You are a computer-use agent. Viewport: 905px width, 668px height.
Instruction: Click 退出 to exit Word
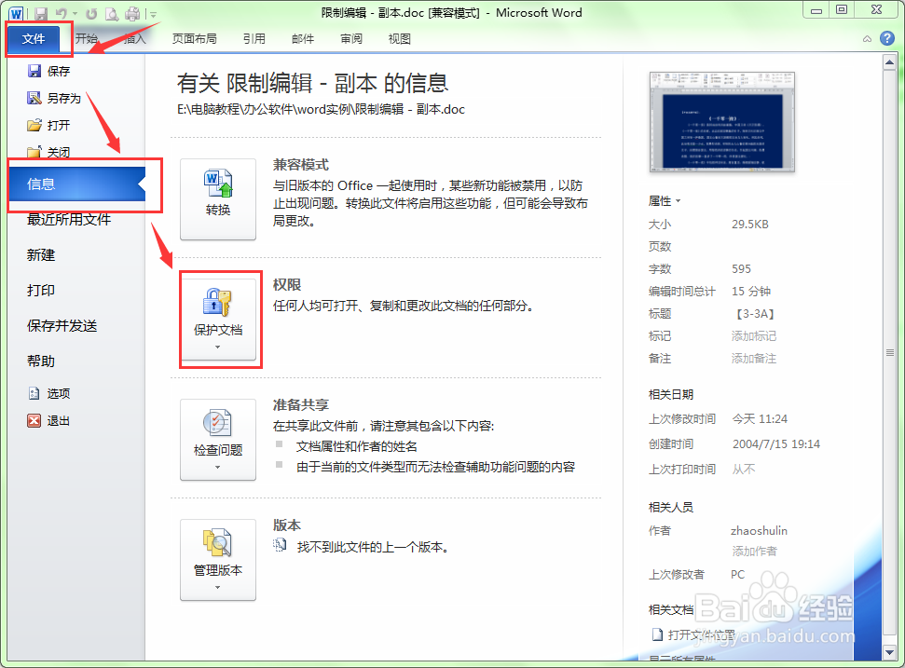[49, 420]
